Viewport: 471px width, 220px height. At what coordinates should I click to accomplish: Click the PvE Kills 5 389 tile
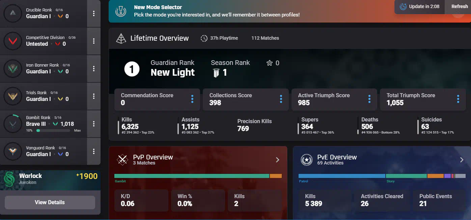325,200
